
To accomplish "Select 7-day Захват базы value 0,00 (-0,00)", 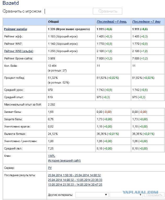I will [140, 112].
